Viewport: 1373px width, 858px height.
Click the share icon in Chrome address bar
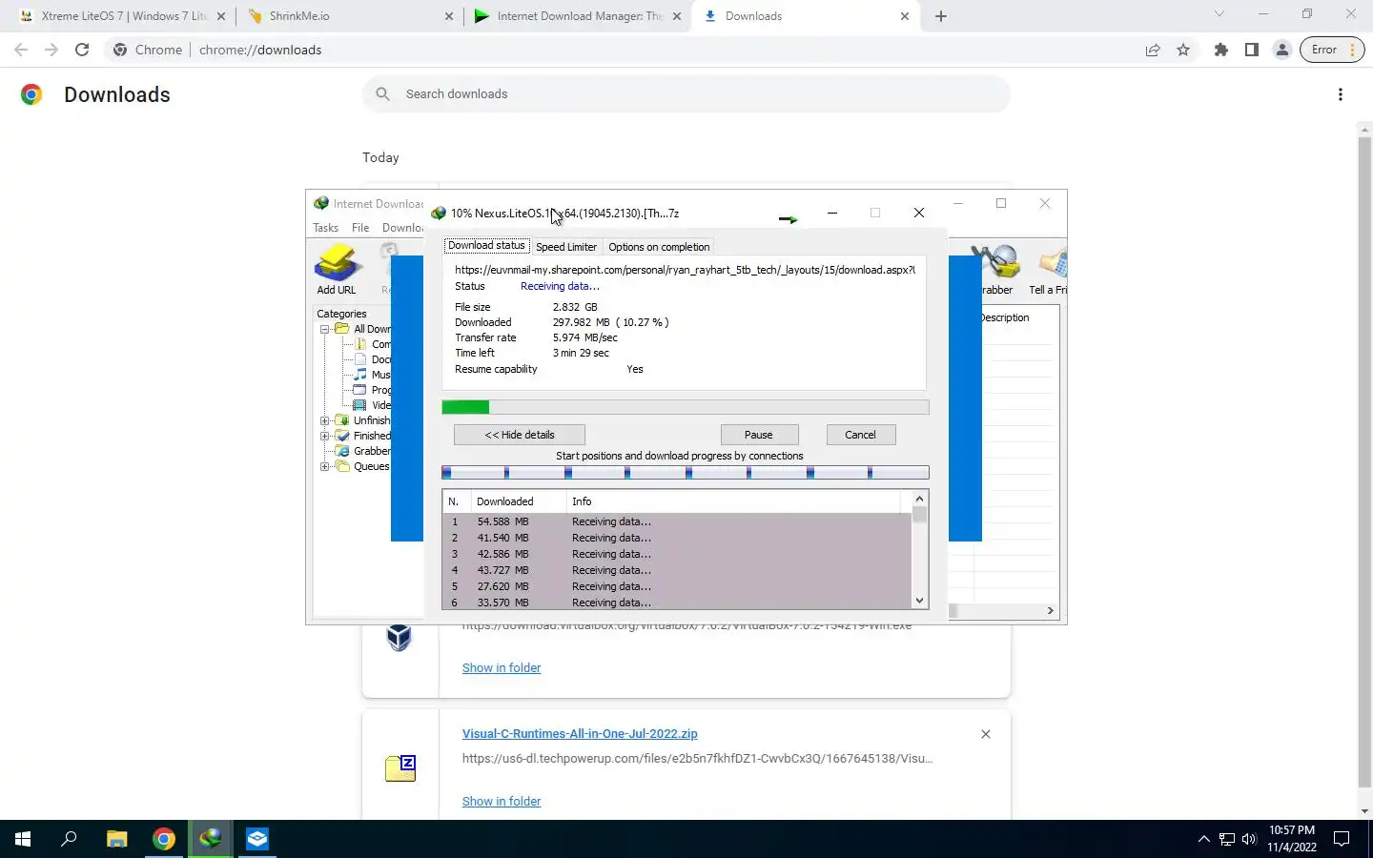[1153, 50]
